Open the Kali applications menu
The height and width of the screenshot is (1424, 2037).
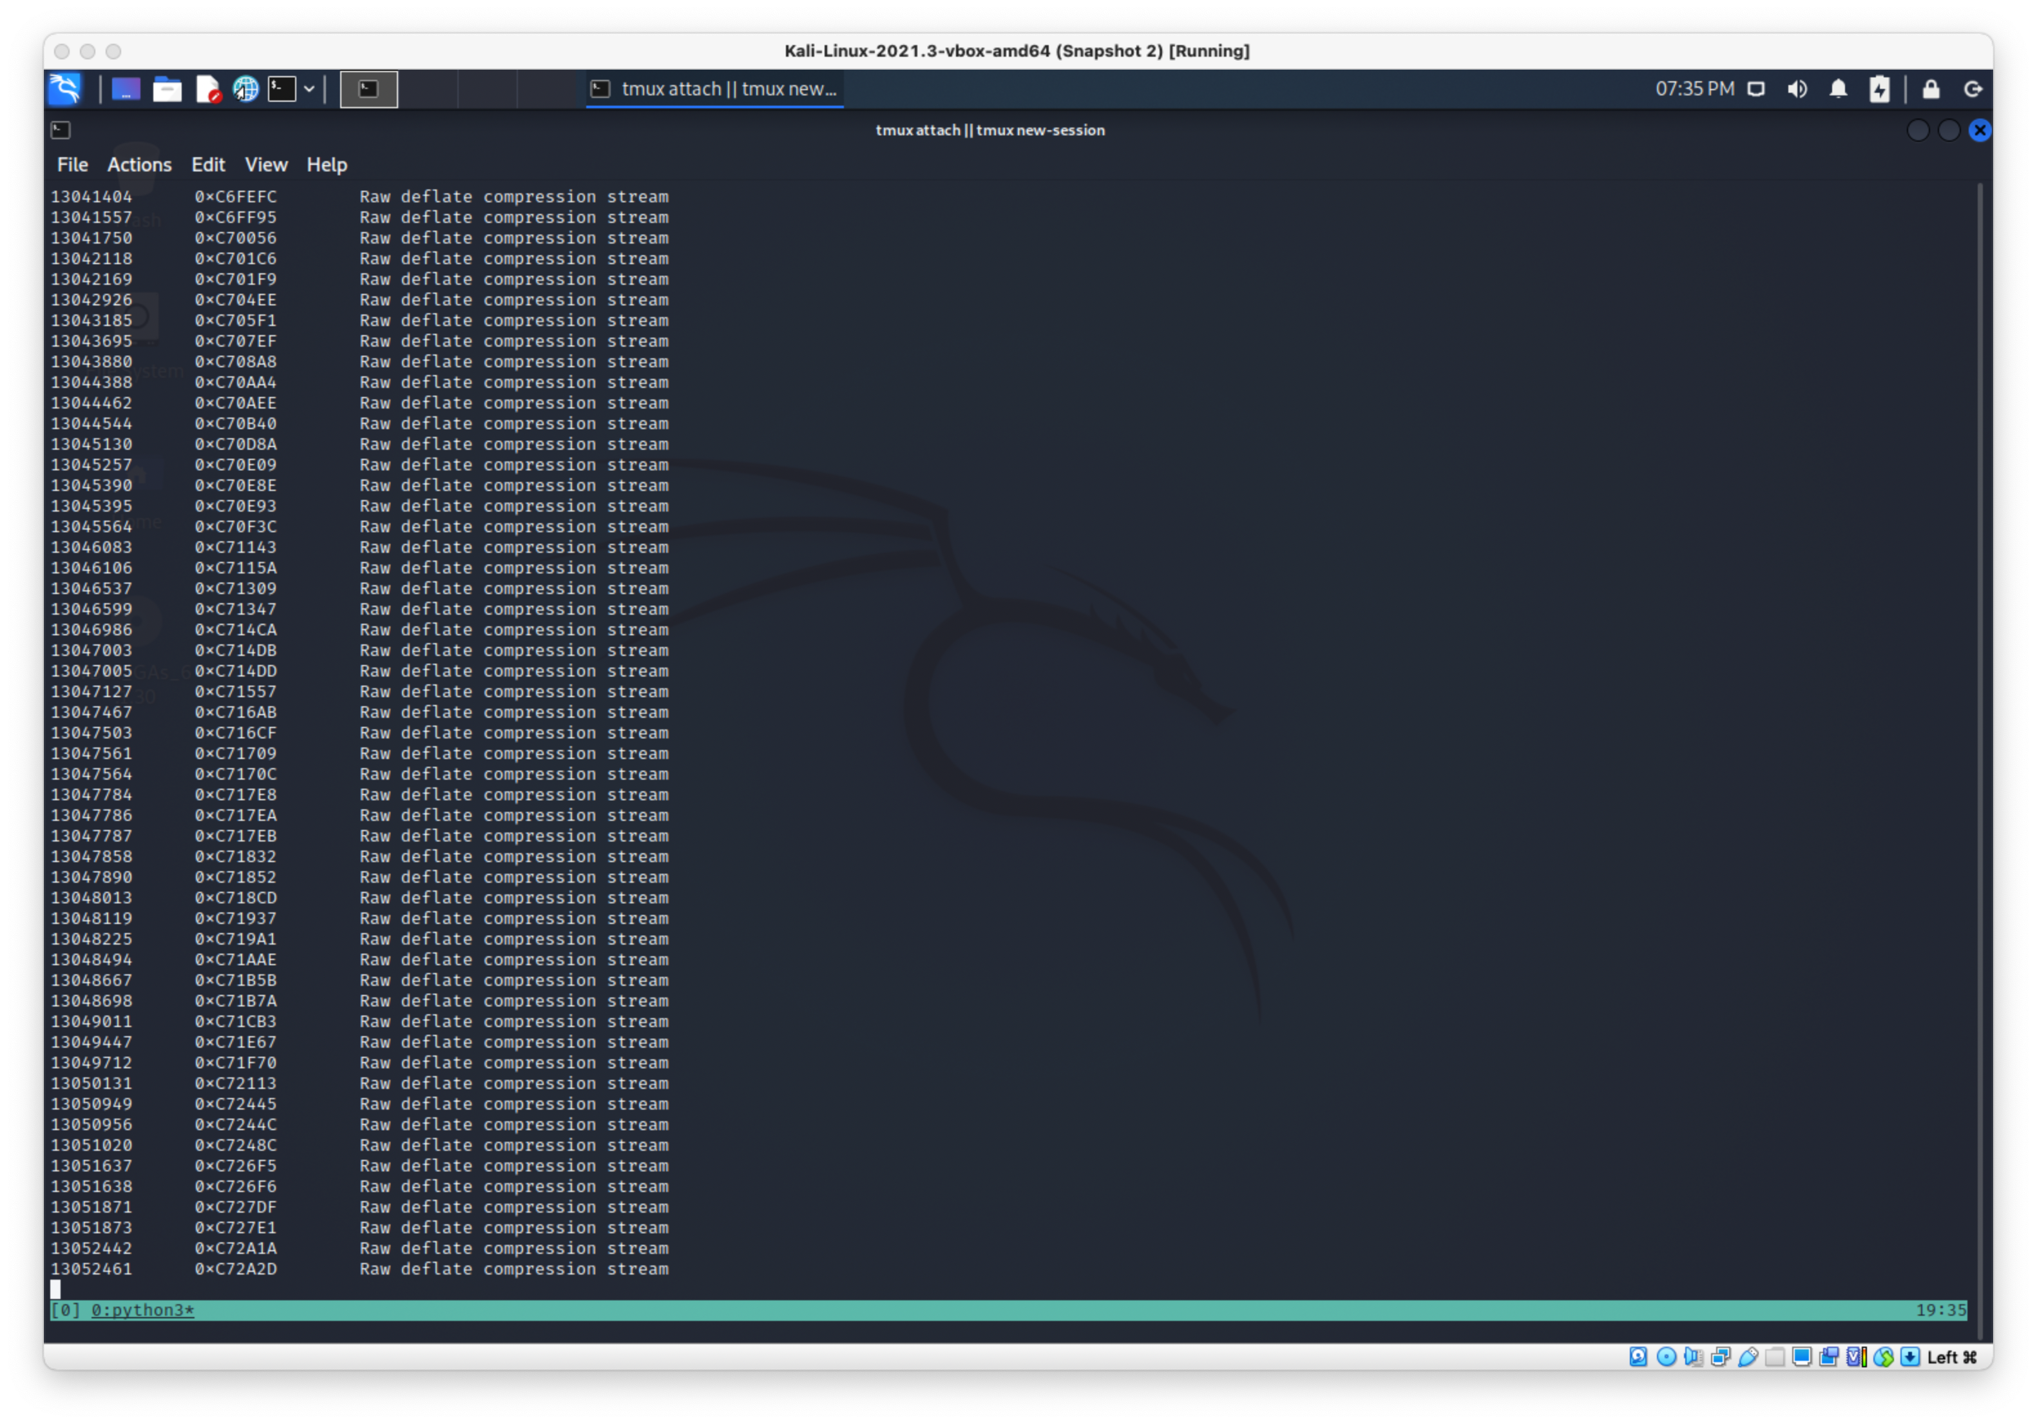click(66, 89)
